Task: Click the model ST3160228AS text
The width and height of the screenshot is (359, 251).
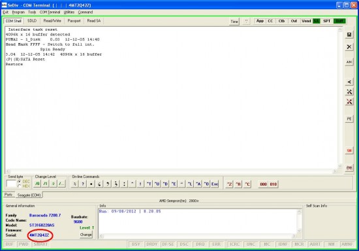Action: click(x=42, y=225)
